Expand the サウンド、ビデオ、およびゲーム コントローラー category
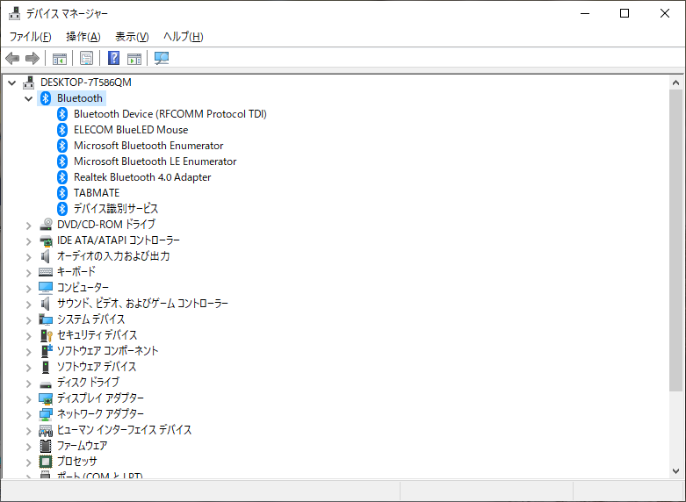Screen dimensions: 686x502 coord(28,305)
